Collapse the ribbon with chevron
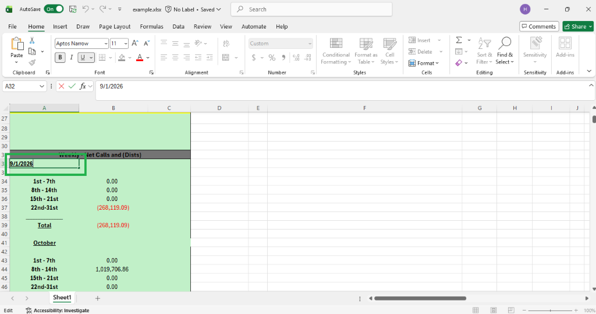This screenshot has width=596, height=314. 589,71
